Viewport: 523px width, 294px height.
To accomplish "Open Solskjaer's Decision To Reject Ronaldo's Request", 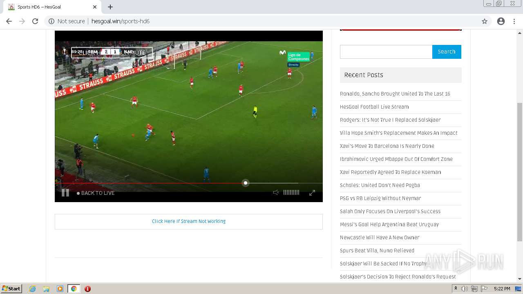I will 398,277.
